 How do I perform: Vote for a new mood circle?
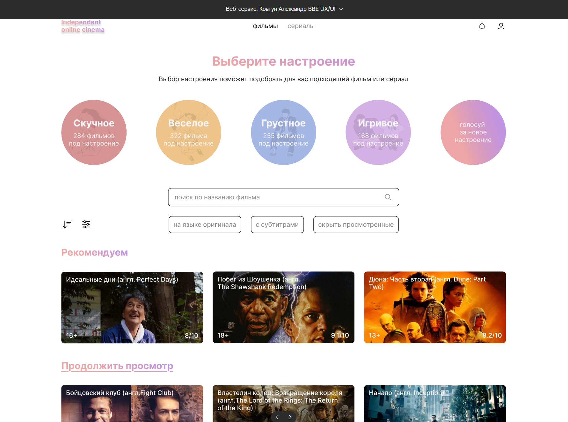[473, 132]
